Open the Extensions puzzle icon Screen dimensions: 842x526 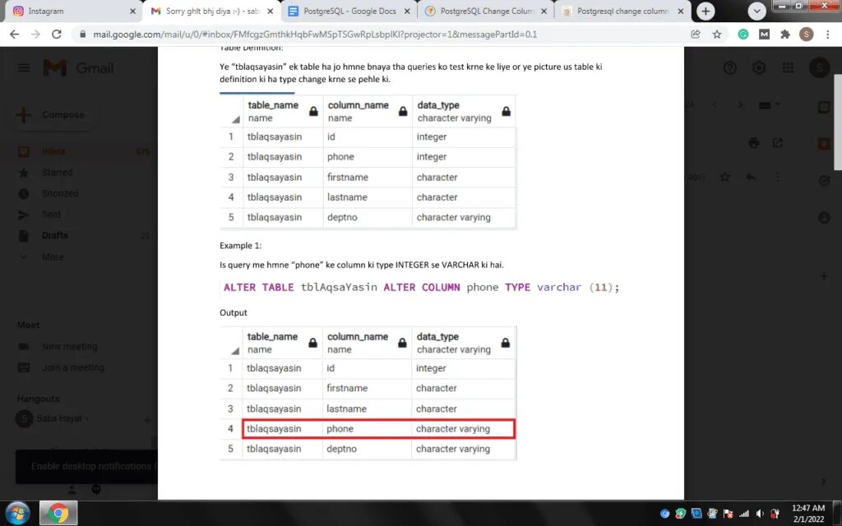pyautogui.click(x=785, y=35)
